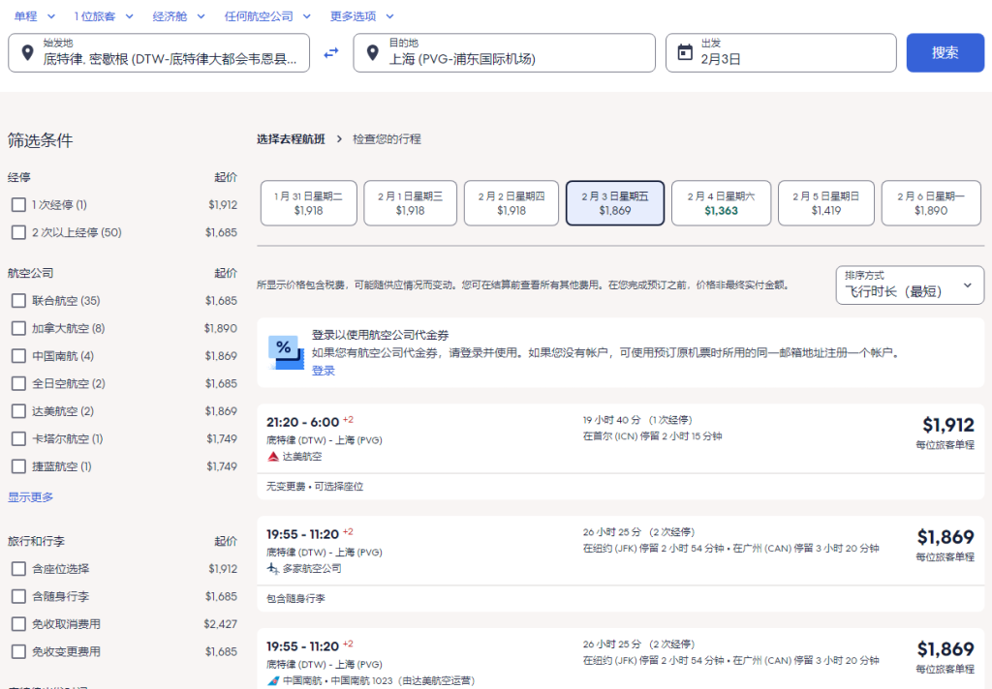Click the 登录 link under voucher notice
992x689 pixels.
click(x=324, y=371)
